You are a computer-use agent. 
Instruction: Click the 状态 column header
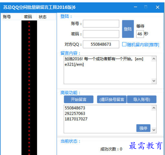click(x=46, y=17)
